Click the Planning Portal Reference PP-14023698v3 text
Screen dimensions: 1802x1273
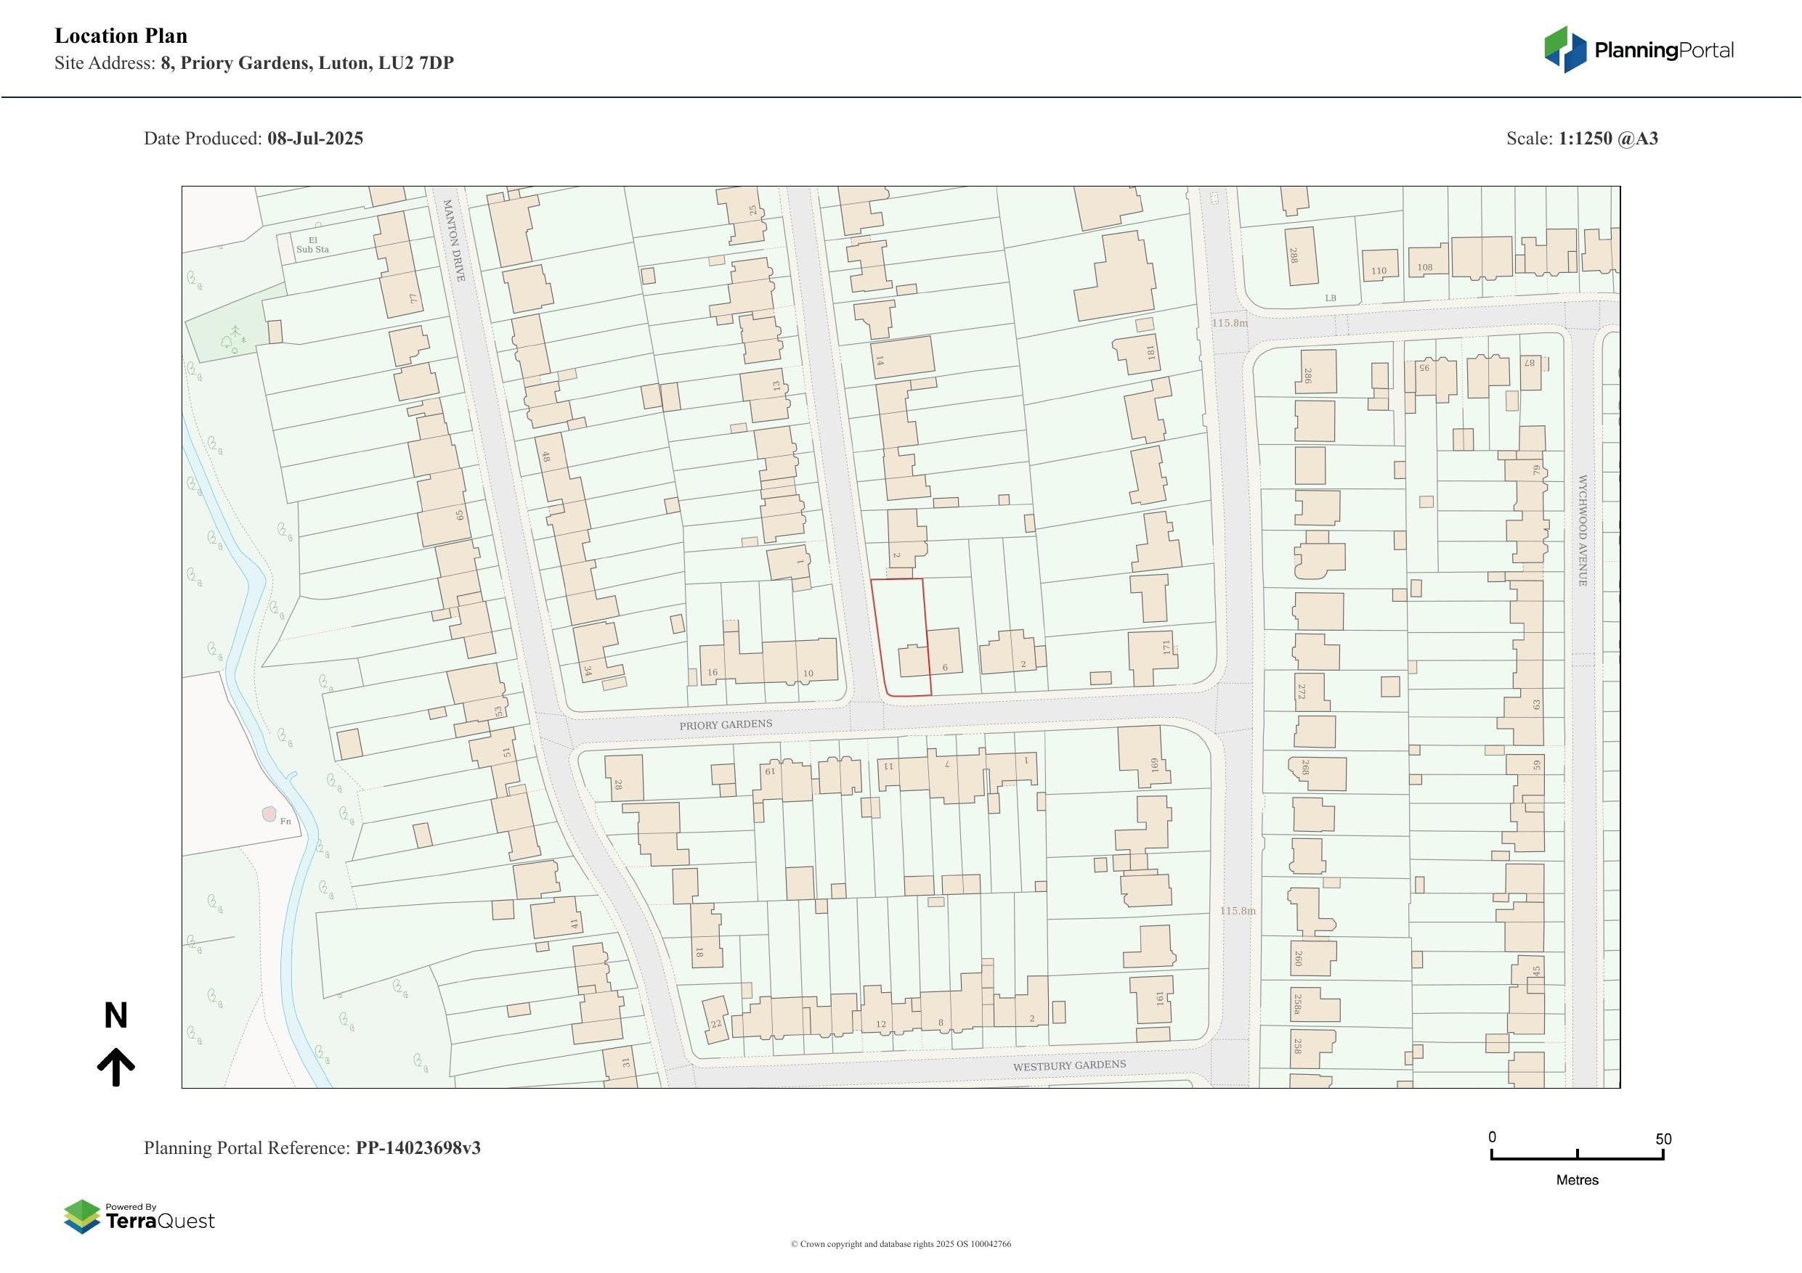coord(312,1147)
